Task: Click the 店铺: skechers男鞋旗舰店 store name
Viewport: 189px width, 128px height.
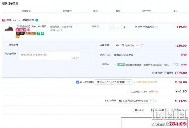Action: pyautogui.click(x=20, y=20)
